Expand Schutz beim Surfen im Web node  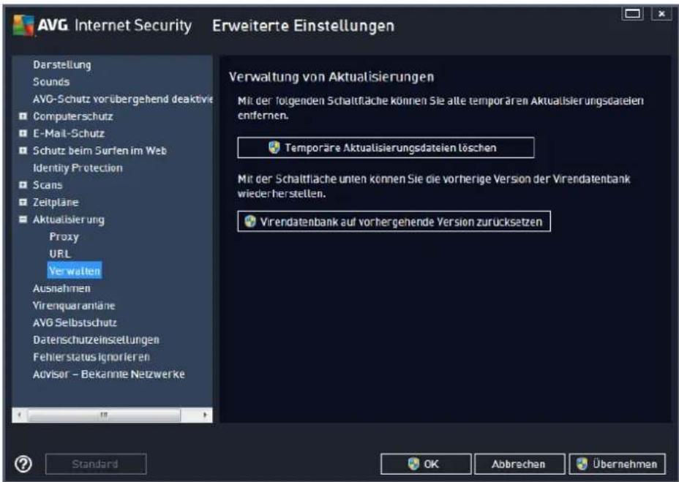tap(23, 150)
